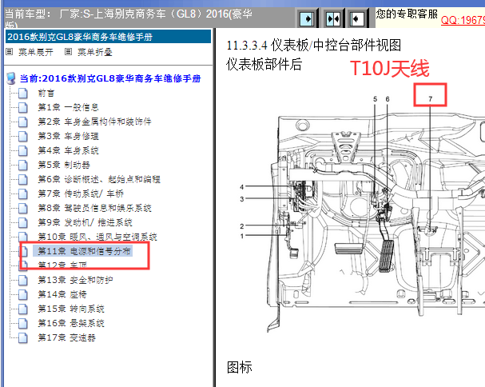485x387 pixels.
Task: Click the 菜单折叠 list icon
Action: pyautogui.click(x=68, y=52)
